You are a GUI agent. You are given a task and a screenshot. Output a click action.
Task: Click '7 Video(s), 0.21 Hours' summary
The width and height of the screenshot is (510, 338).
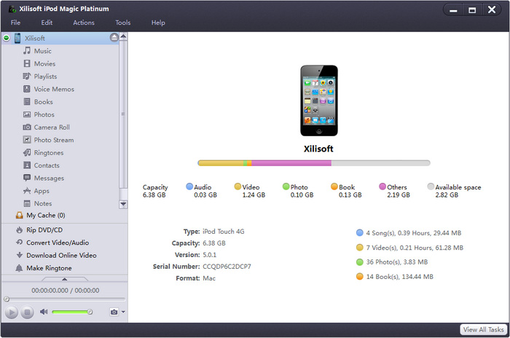tap(415, 248)
